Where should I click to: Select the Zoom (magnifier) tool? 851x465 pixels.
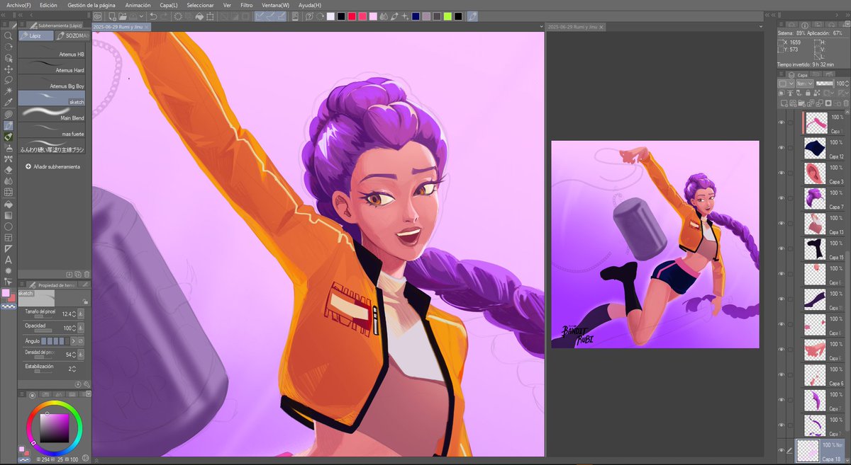click(9, 35)
